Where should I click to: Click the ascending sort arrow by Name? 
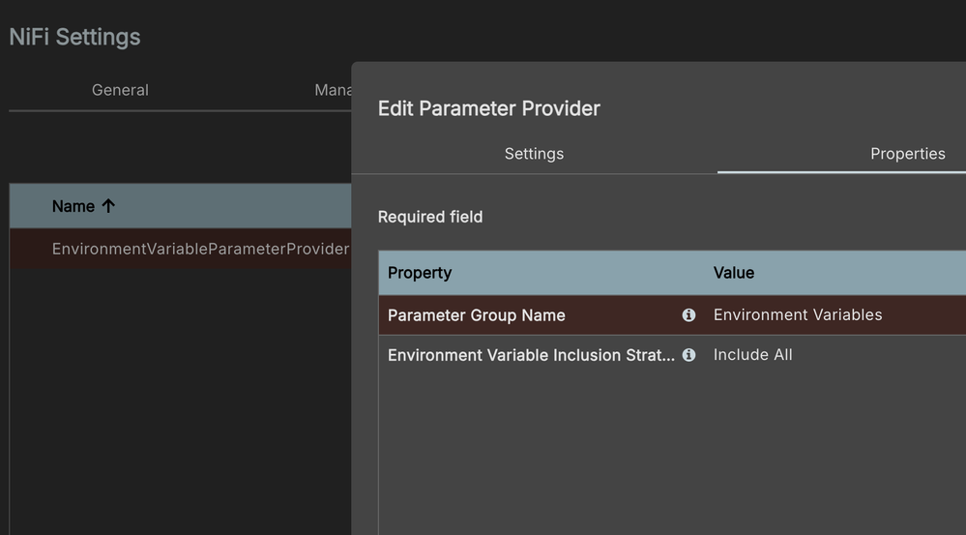tap(108, 206)
